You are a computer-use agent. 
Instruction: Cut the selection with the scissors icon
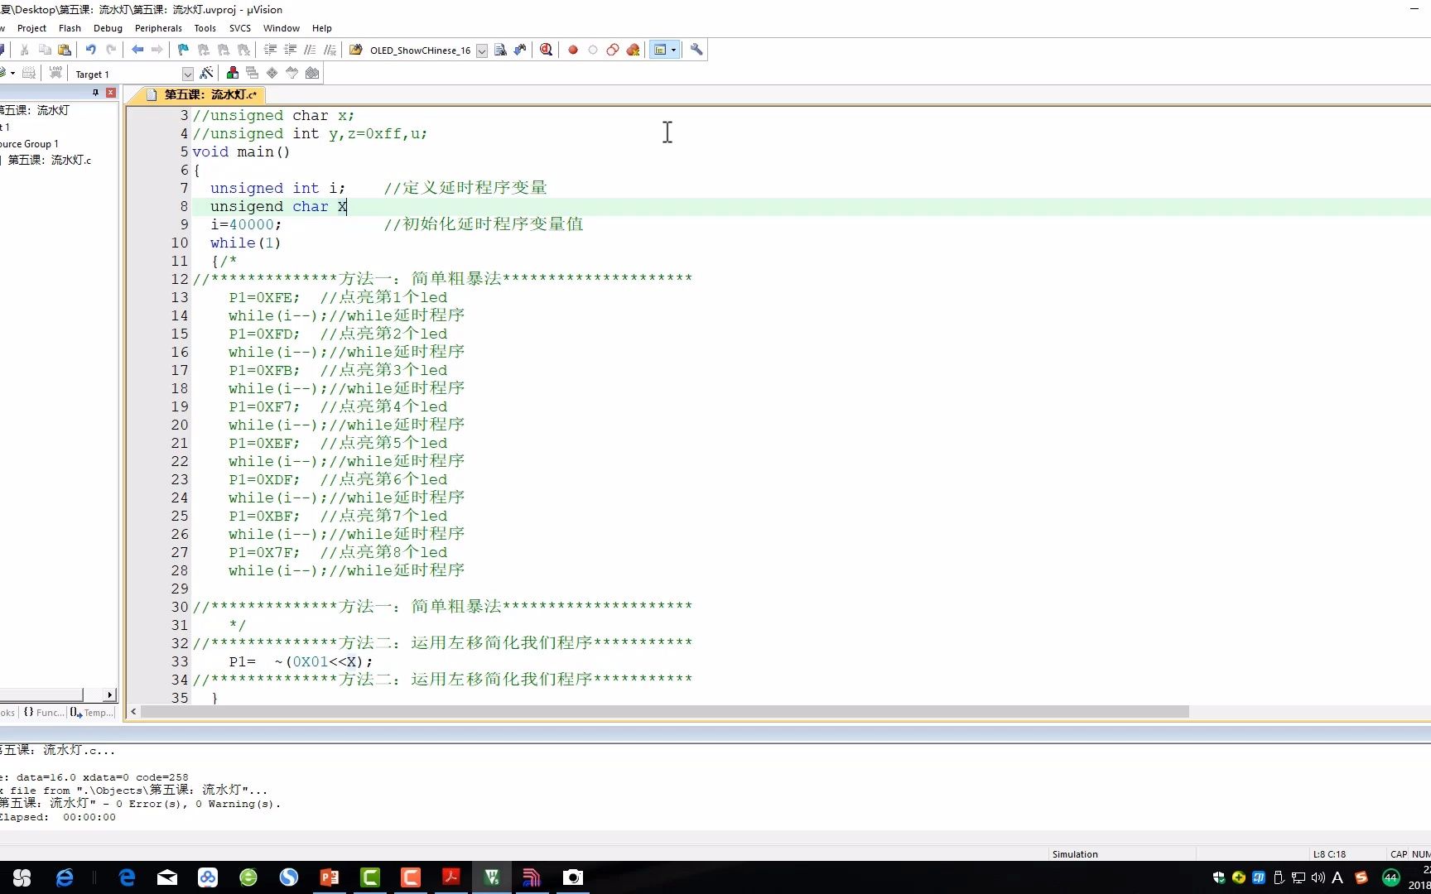click(x=25, y=50)
